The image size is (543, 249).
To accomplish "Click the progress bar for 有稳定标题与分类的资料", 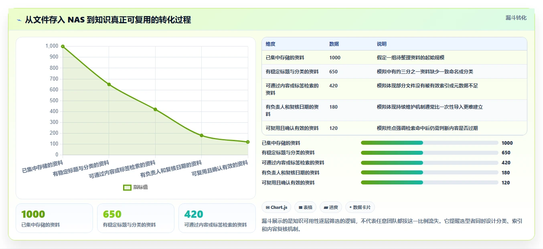I will (430, 153).
